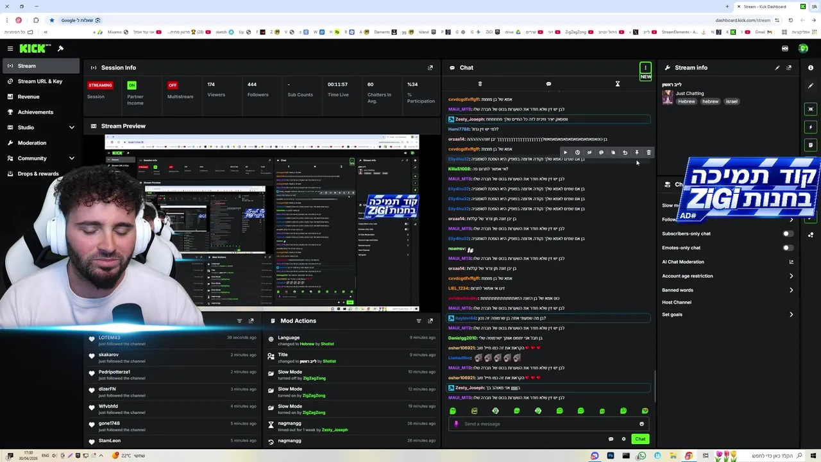
Task: Click the copy icon in message hover toolbar
Action: tap(613, 153)
